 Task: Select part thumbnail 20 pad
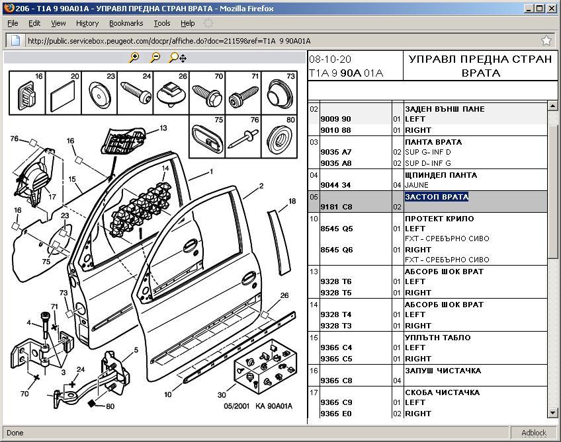[x=64, y=93]
